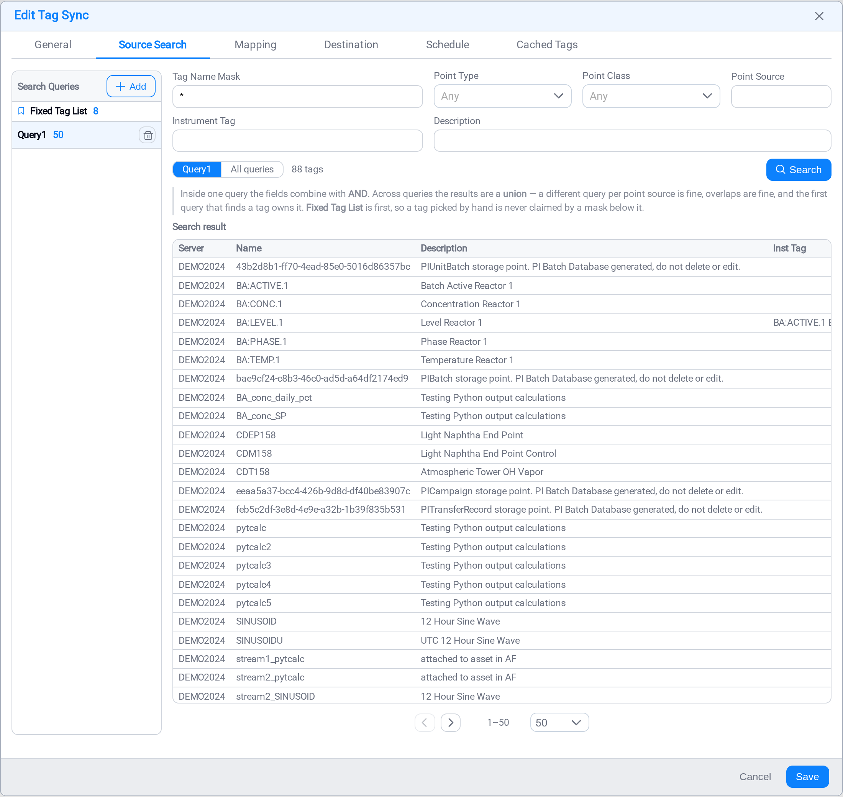Viewport: 843px width, 797px height.
Task: Click the Description column header
Action: tap(444, 248)
